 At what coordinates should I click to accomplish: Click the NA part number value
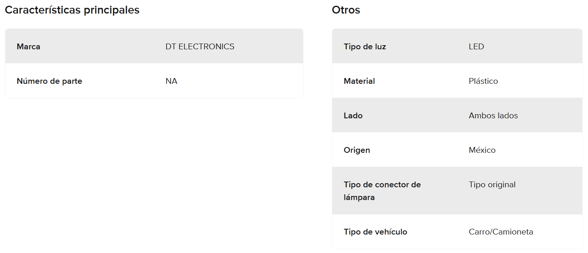click(x=171, y=81)
